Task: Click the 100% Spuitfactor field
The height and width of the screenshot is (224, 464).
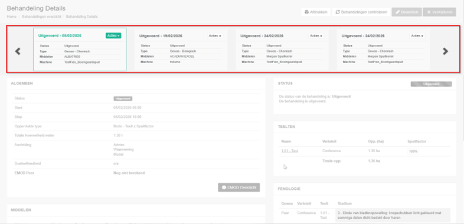Action: pyautogui.click(x=413, y=151)
